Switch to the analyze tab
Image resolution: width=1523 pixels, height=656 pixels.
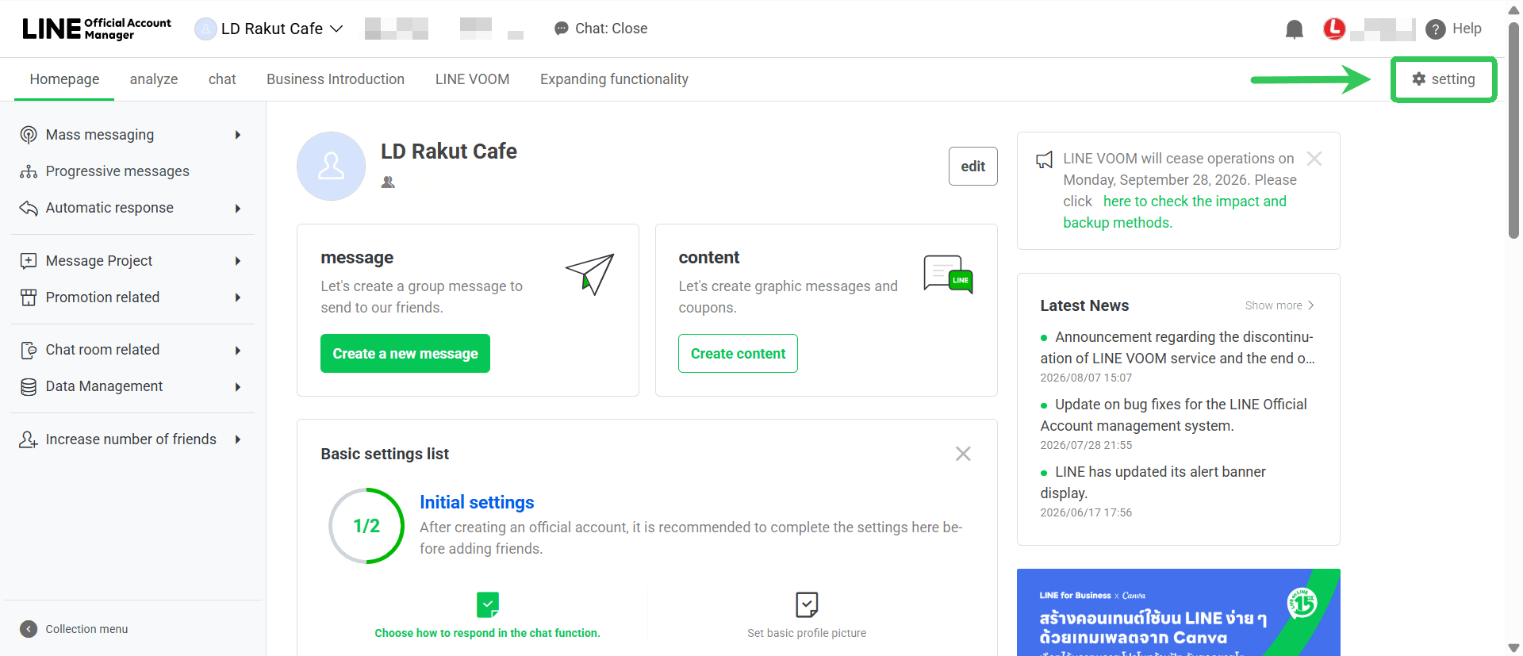coord(154,79)
